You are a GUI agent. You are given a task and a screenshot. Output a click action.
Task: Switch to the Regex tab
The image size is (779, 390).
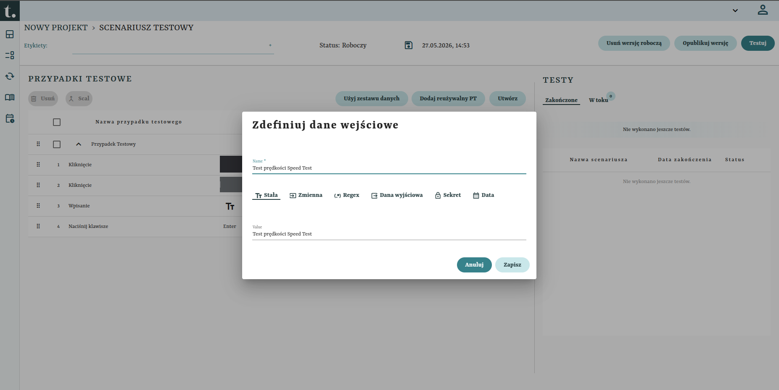[347, 195]
